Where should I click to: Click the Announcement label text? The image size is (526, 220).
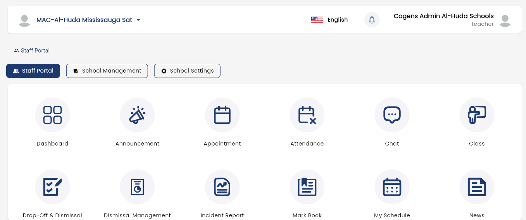(x=137, y=144)
